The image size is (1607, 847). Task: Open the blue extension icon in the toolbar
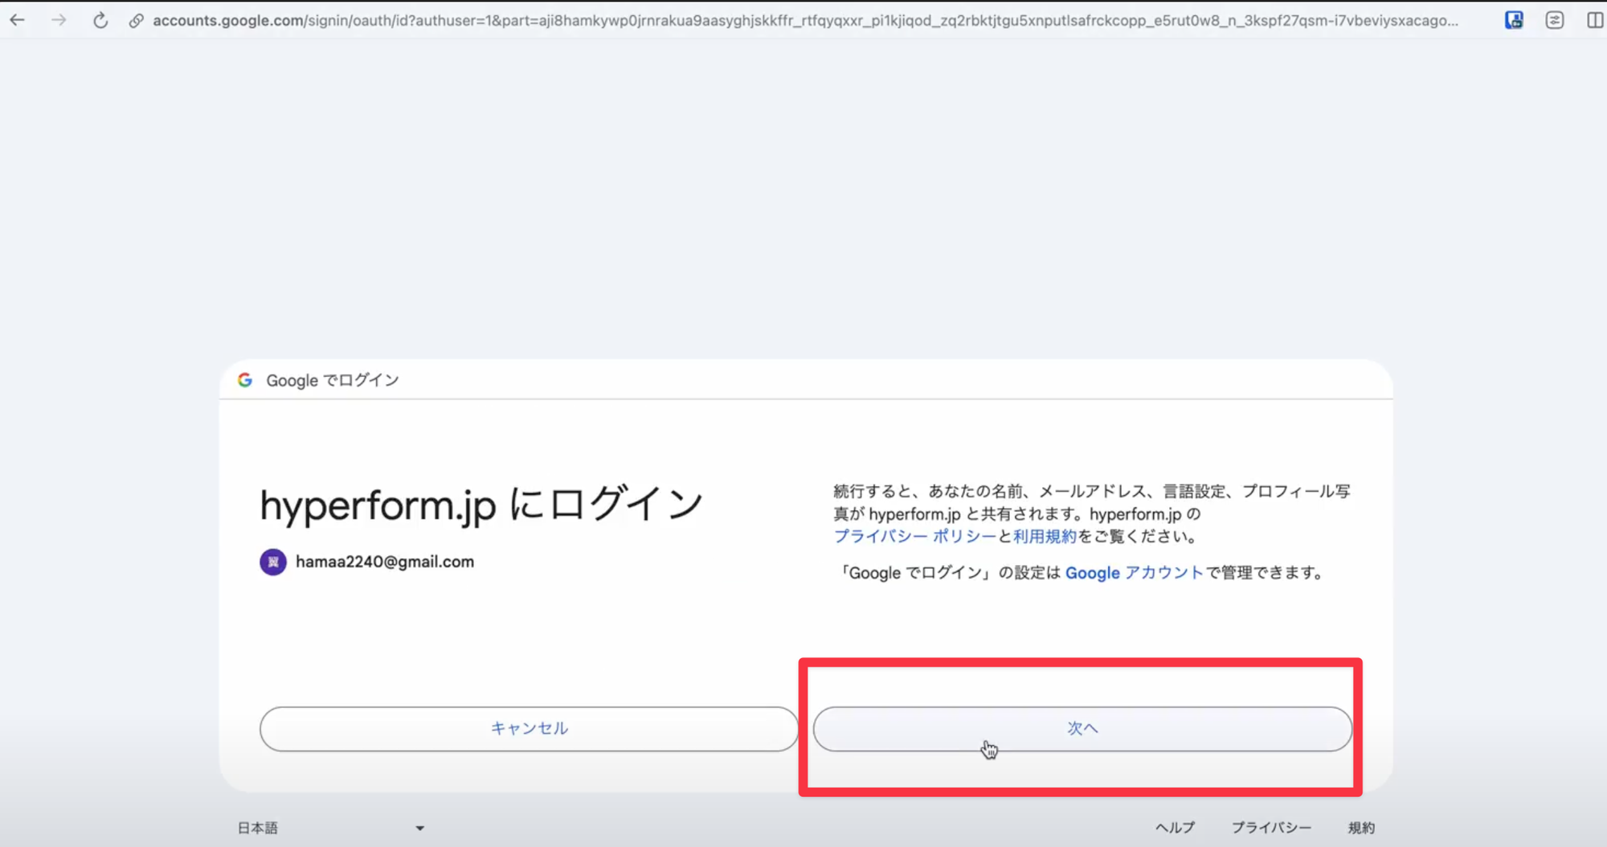(x=1514, y=20)
